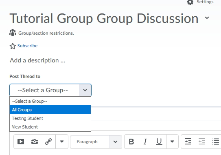Toggle Italic formatting

(145, 142)
